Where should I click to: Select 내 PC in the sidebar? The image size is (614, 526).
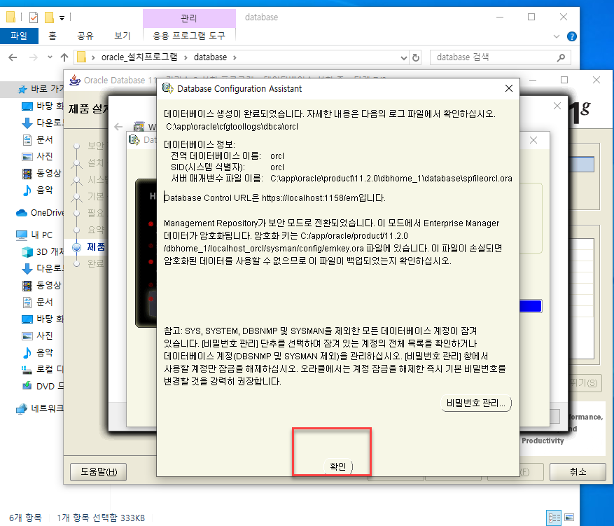point(34,235)
